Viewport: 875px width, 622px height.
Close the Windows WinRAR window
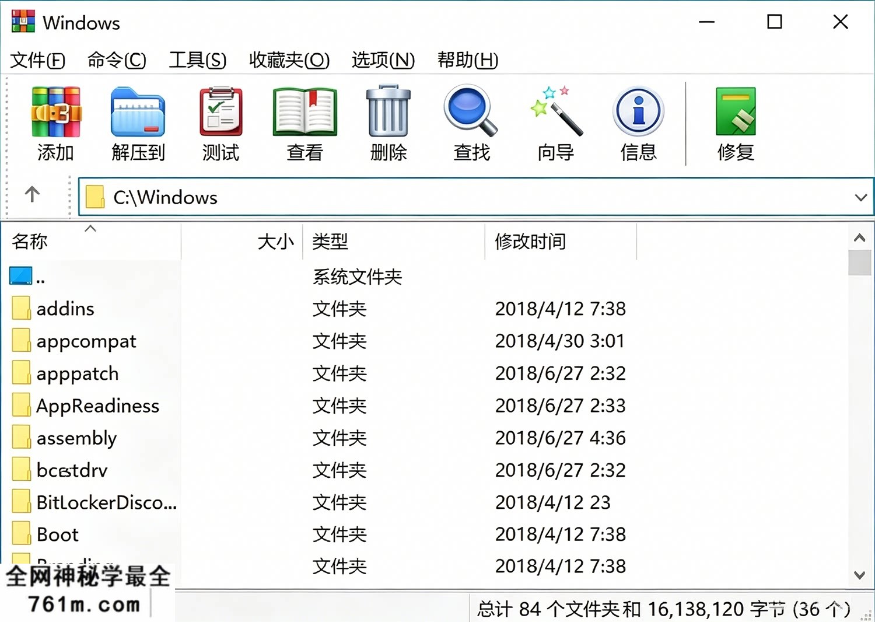pyautogui.click(x=841, y=22)
